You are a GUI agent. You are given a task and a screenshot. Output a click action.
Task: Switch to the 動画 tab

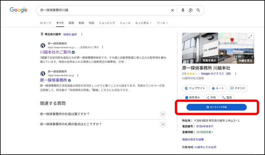click(81, 23)
